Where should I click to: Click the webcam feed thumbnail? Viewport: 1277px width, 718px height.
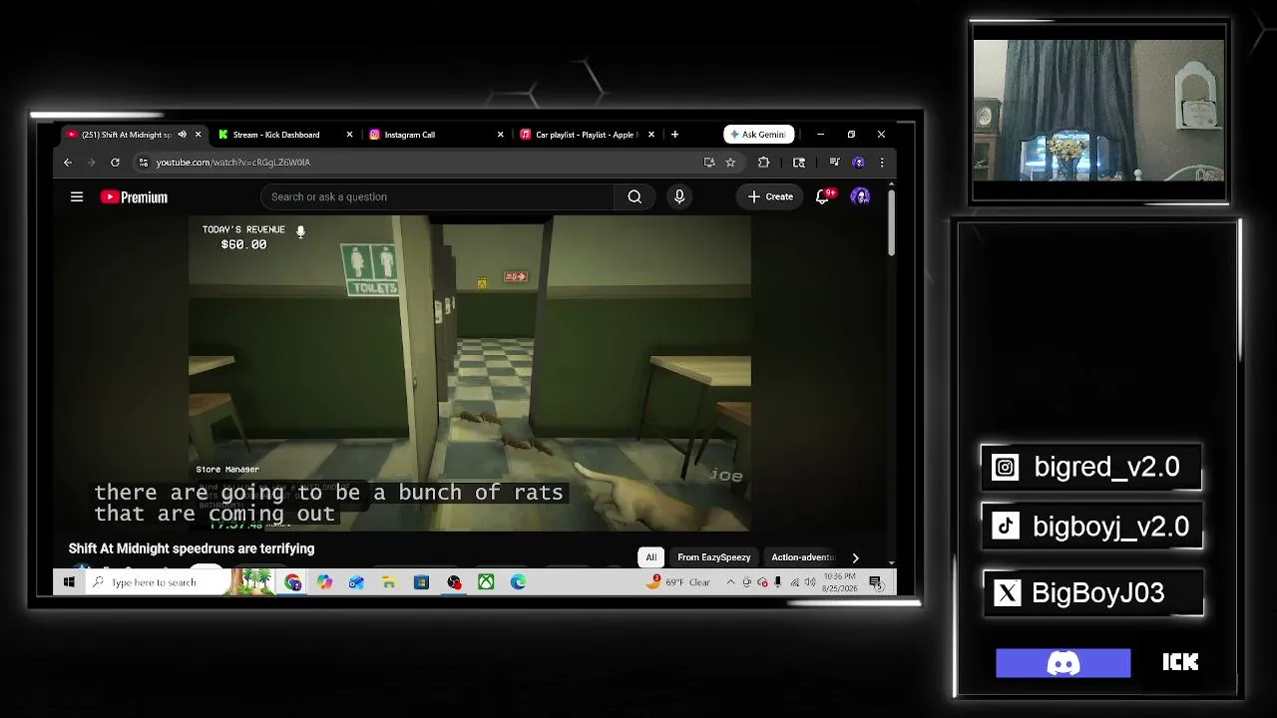click(1098, 111)
